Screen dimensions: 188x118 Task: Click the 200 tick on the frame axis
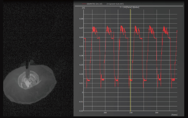(x=105, y=113)
